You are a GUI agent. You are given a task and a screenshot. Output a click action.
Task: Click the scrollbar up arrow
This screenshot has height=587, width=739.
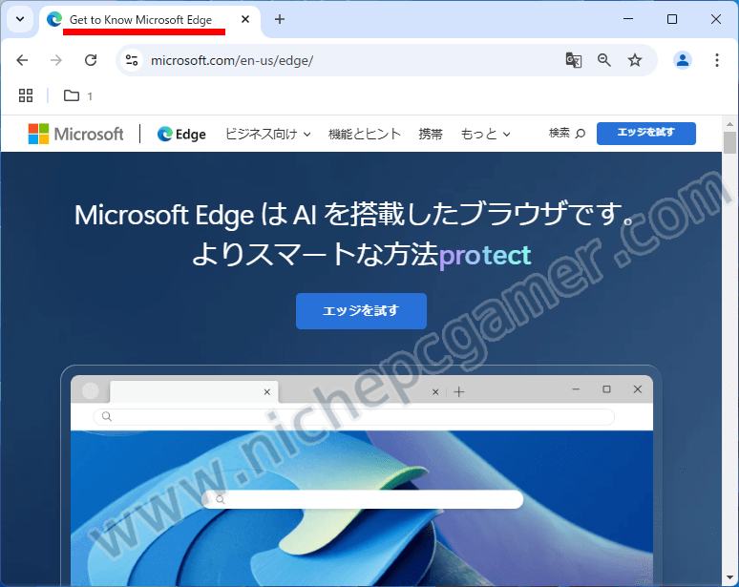pyautogui.click(x=730, y=124)
